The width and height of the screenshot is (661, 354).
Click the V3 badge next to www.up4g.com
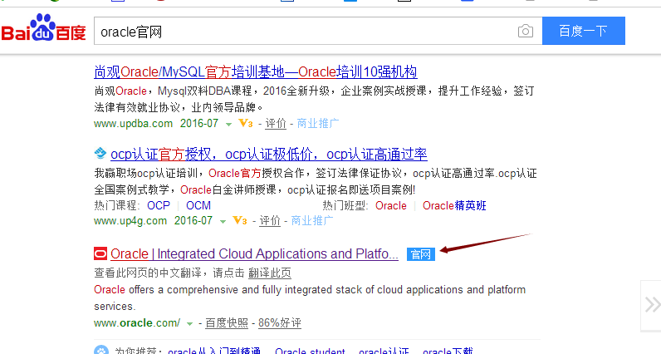click(240, 221)
